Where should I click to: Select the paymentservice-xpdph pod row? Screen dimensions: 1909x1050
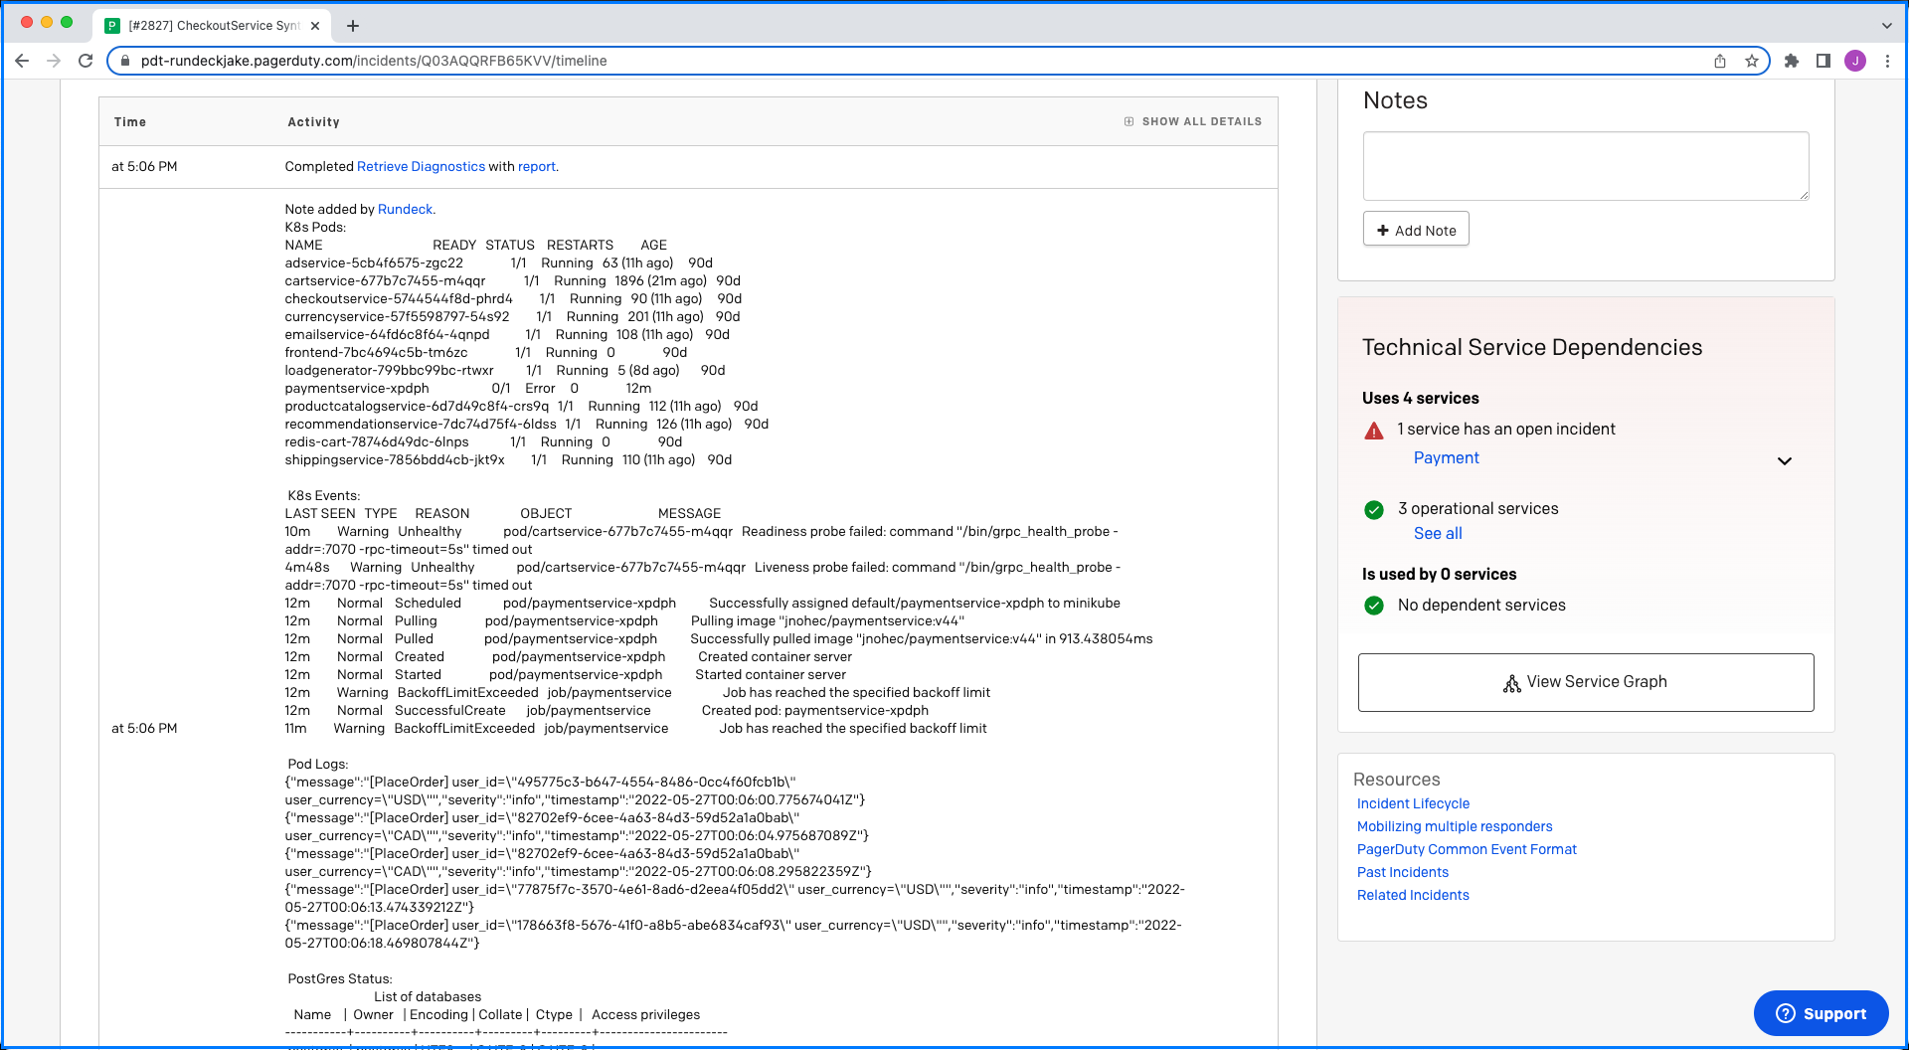468,388
